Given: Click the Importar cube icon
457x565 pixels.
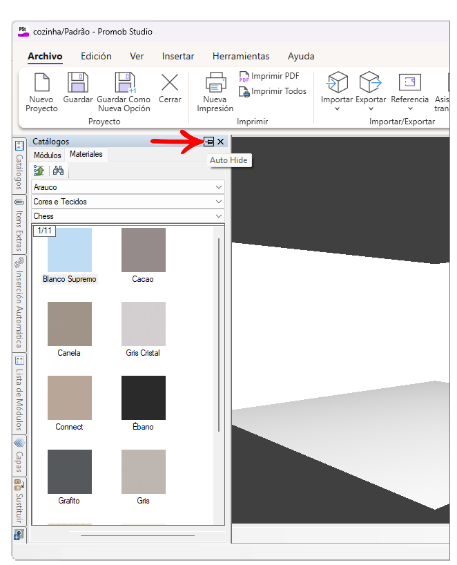Looking at the screenshot, I should pos(337,82).
